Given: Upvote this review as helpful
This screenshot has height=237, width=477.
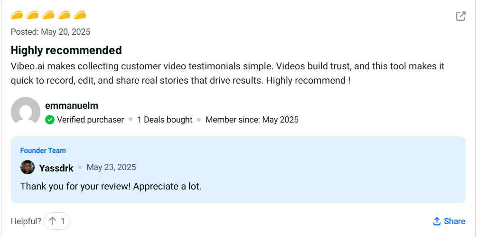Looking at the screenshot, I should (x=57, y=221).
